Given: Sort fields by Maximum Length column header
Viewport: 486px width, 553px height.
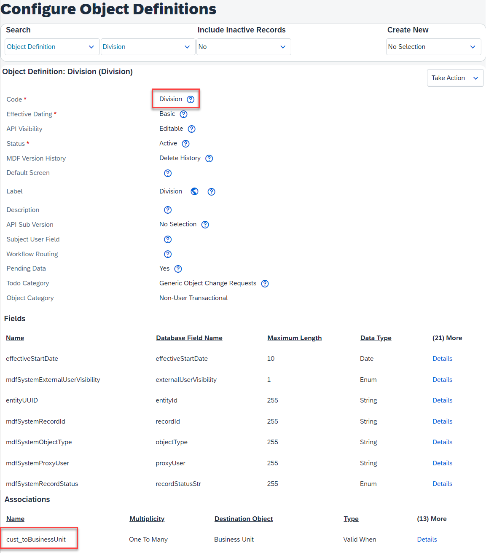Looking at the screenshot, I should pos(295,338).
